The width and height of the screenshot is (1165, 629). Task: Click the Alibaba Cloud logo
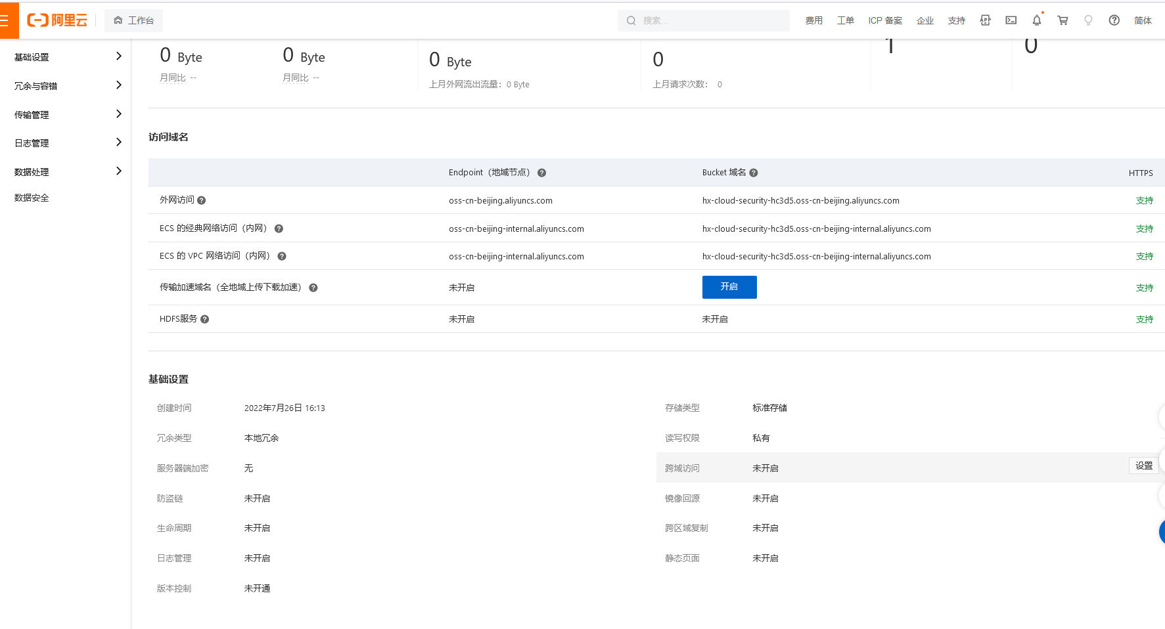(57, 20)
